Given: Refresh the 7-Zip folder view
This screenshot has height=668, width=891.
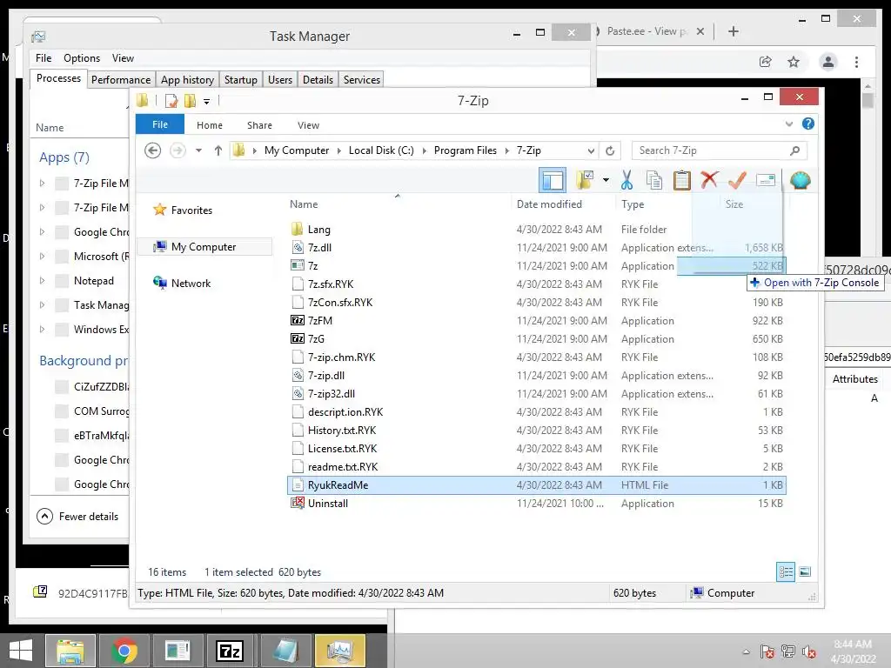Looking at the screenshot, I should [610, 150].
